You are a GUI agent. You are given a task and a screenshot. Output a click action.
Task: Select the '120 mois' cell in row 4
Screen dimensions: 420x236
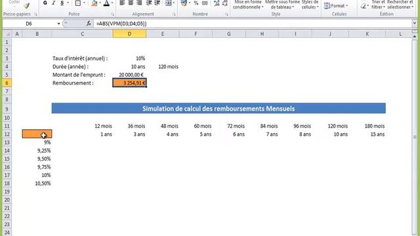click(x=163, y=67)
